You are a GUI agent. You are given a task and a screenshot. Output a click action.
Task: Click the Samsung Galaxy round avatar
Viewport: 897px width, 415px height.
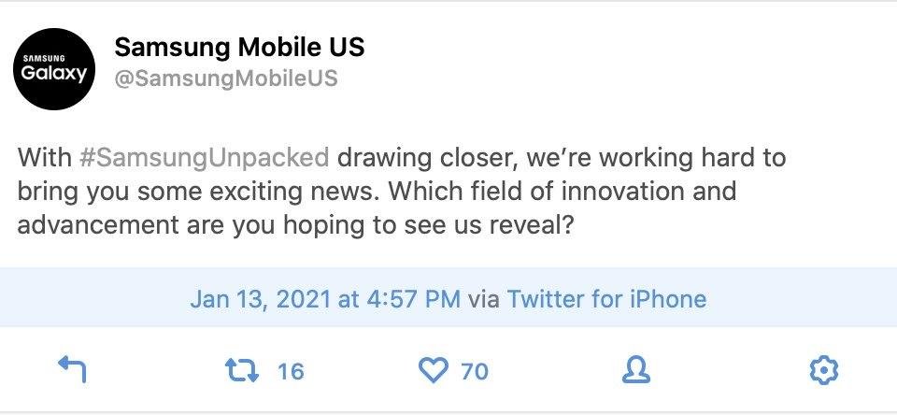(55, 68)
